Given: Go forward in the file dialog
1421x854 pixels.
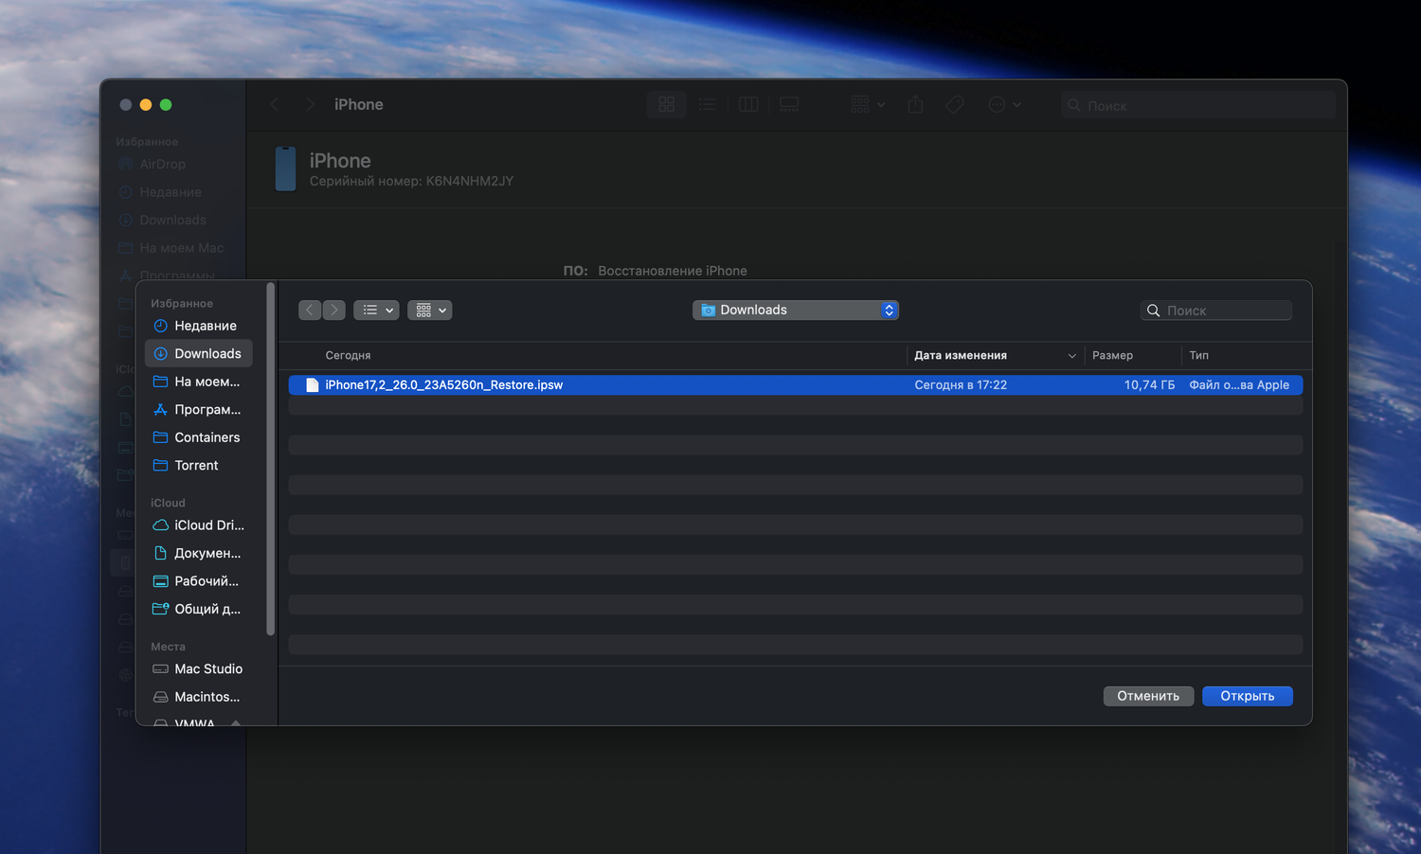Looking at the screenshot, I should pyautogui.click(x=334, y=310).
